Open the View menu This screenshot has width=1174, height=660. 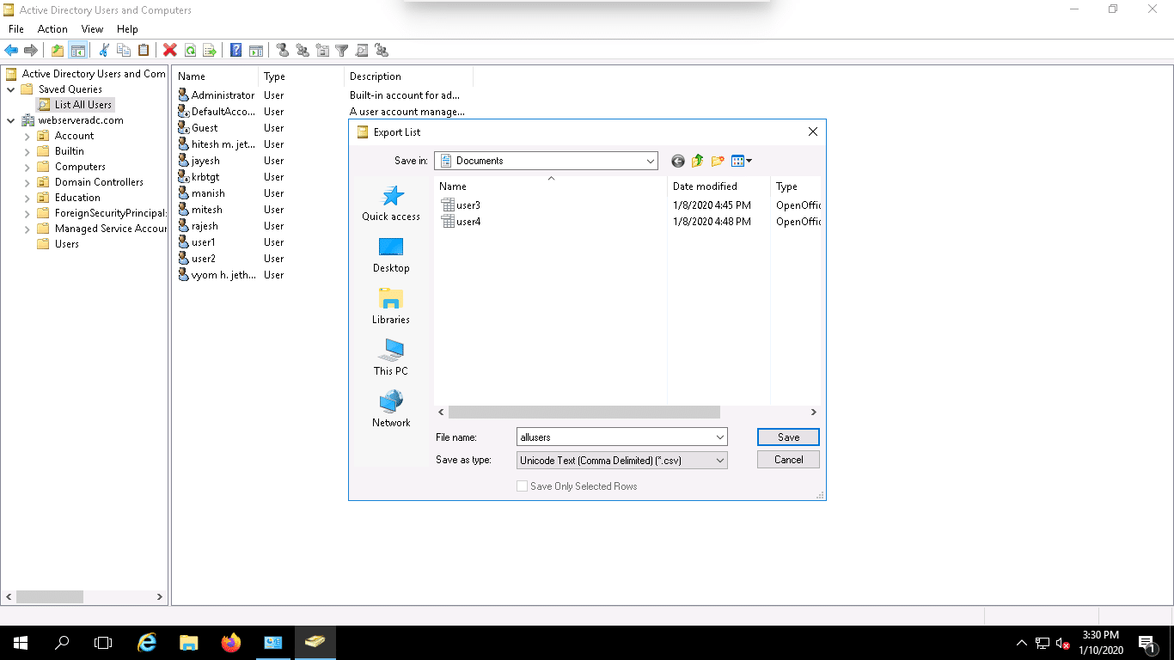(x=92, y=28)
